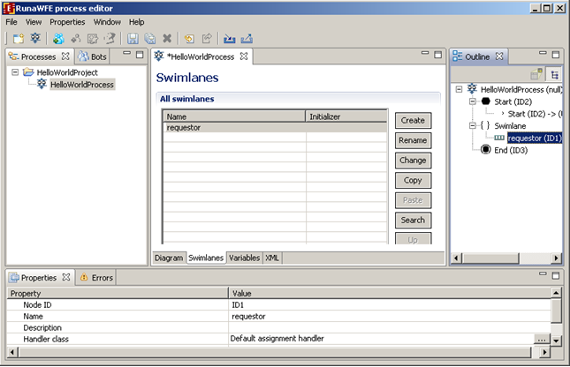Click the globe icon in the main toolbar
Viewport: 570px width, 367px height.
tap(58, 39)
